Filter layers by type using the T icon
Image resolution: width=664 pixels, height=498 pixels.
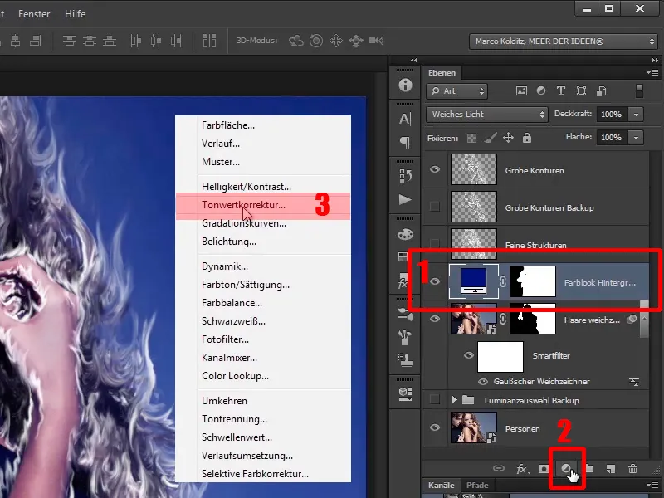561,91
